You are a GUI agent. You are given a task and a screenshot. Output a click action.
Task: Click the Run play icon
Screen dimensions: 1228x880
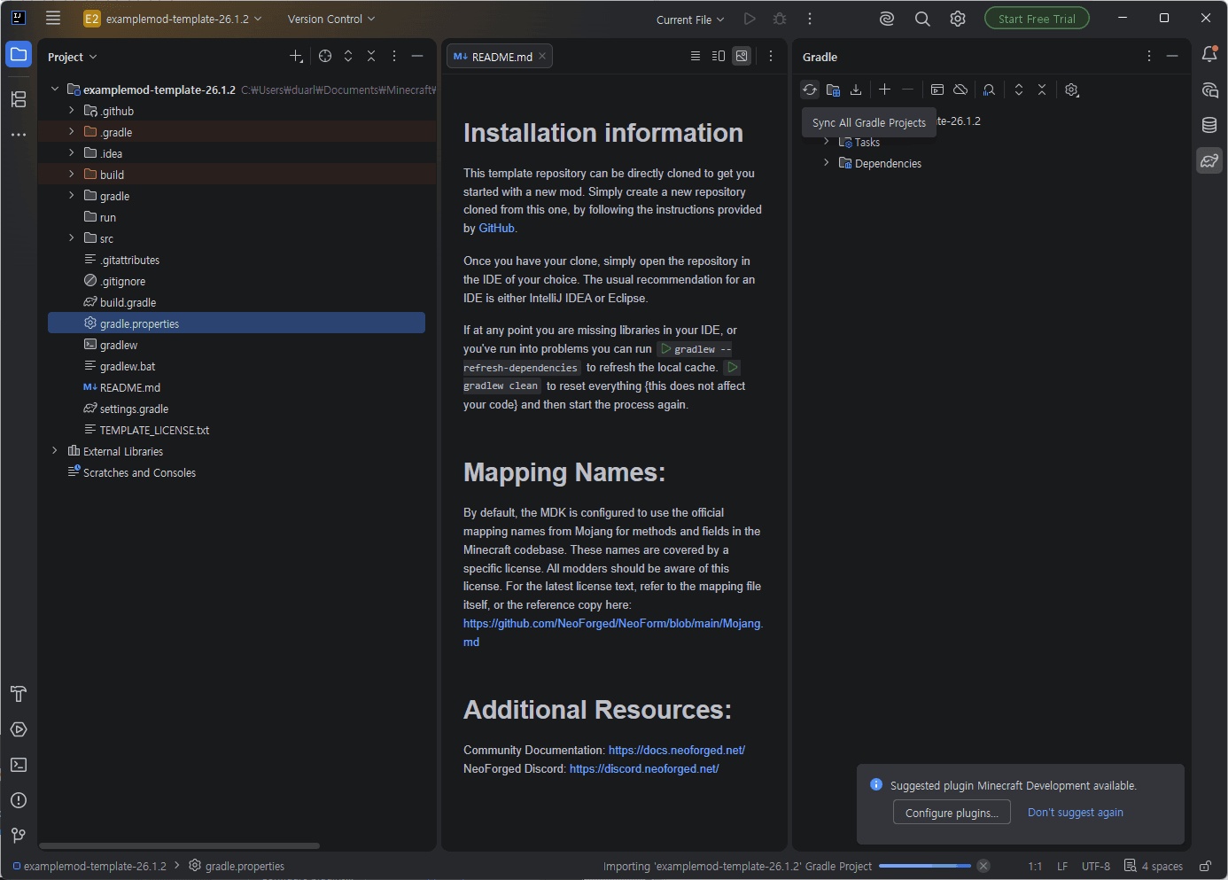click(750, 19)
